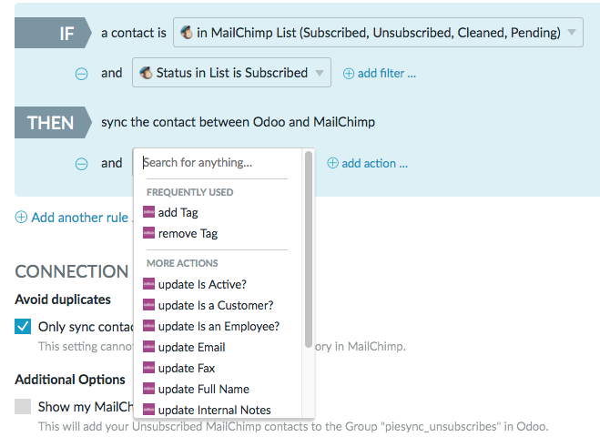Remove the second action row via minus icon

[81, 164]
